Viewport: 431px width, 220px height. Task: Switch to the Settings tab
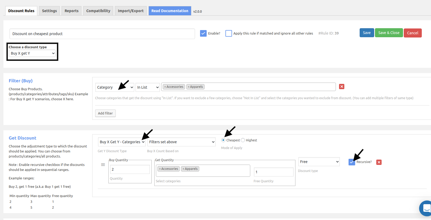tap(49, 11)
